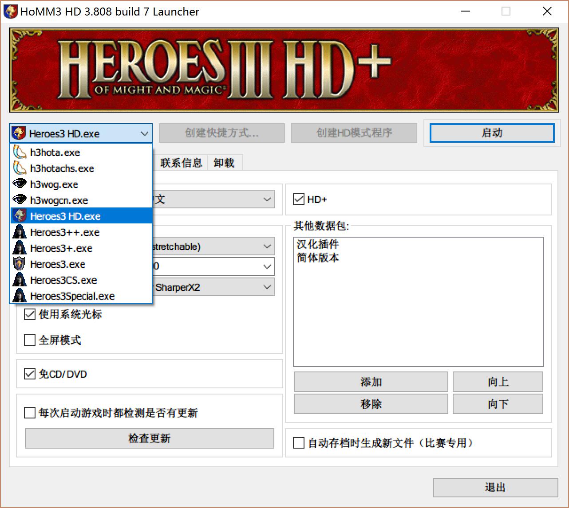Image resolution: width=569 pixels, height=508 pixels.
Task: Click the icon in the executable combo box
Action: [x=19, y=133]
